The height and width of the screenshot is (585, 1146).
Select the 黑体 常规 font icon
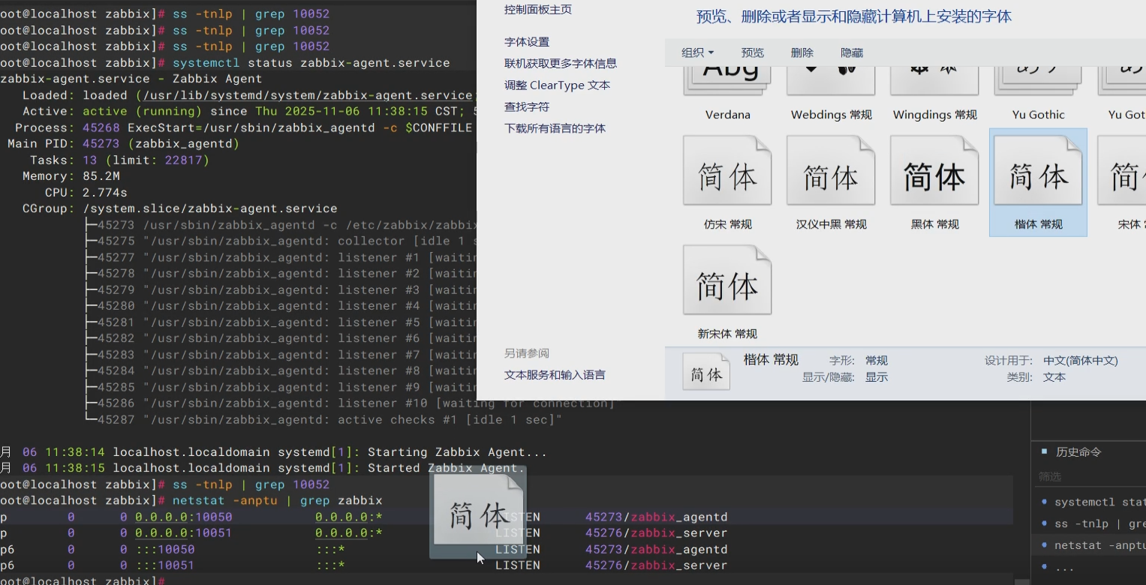(934, 171)
